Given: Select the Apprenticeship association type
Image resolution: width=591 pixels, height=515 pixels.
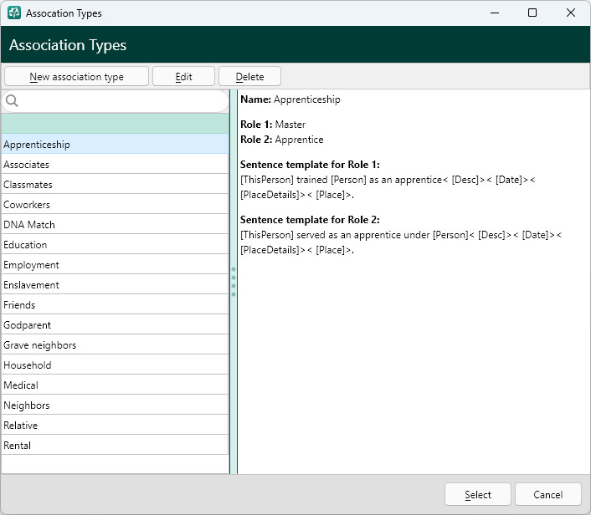Looking at the screenshot, I should point(115,144).
